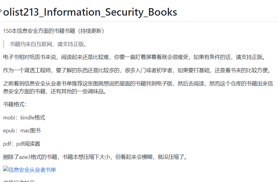
Task: Click the pdf: pdf阅读器 line
Action: 22,144
